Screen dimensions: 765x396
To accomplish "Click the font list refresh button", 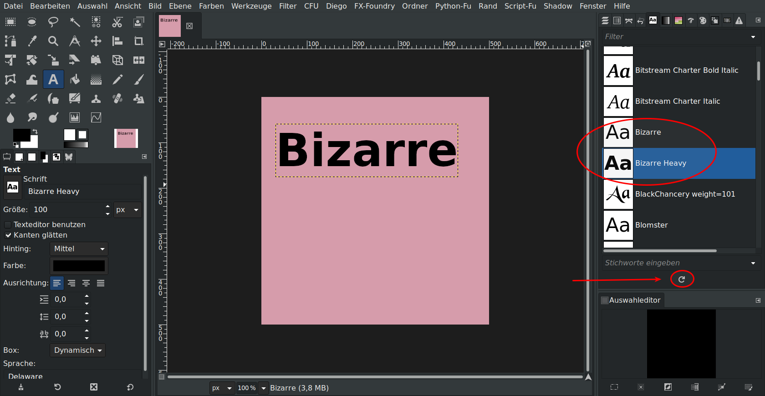I will click(682, 279).
